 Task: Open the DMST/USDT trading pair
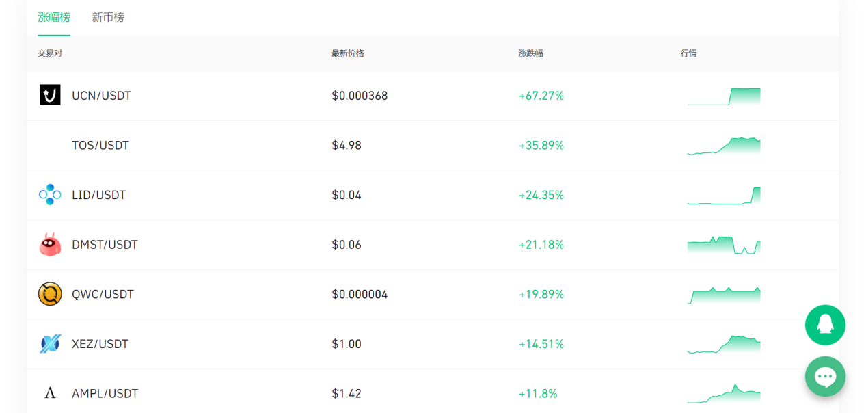tap(105, 245)
